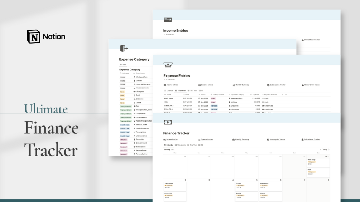This screenshot has width=360, height=202.
Task: Open Subscription Tracker link in Expense Entries page
Action: tap(276, 85)
